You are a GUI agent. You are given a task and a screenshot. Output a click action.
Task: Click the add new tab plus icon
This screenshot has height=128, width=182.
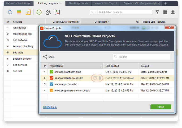coord(166,3)
